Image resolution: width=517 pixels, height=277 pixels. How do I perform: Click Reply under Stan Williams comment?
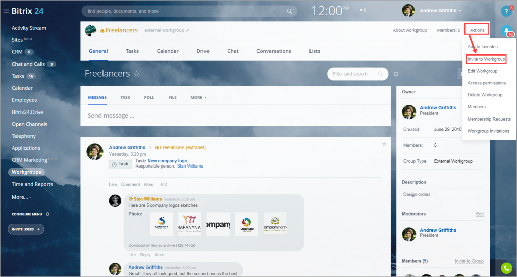pos(145,255)
